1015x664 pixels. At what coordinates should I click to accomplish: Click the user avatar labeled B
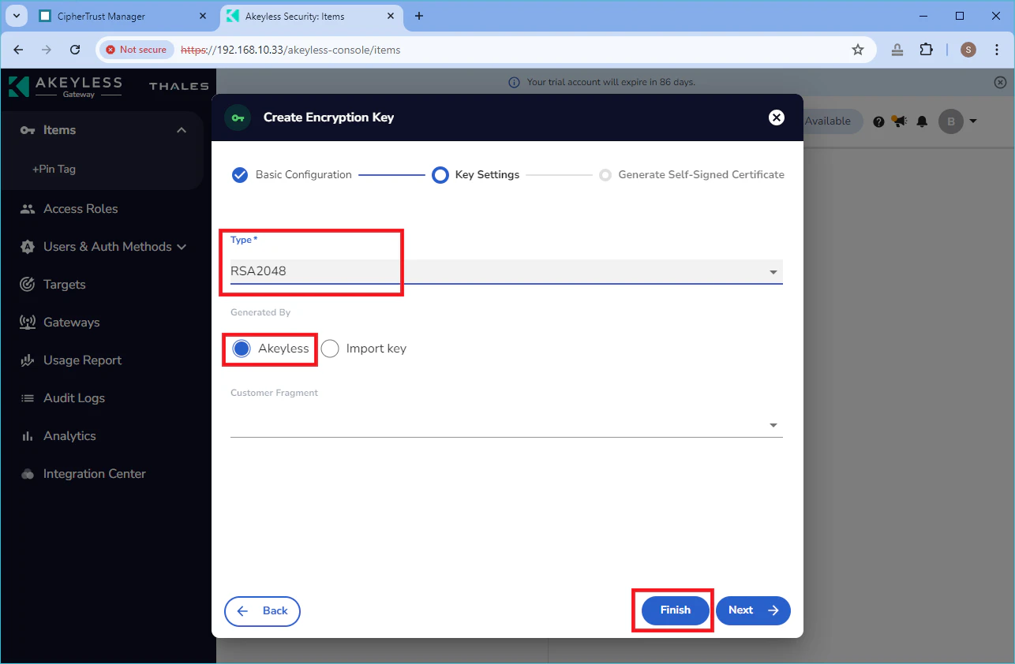point(951,121)
